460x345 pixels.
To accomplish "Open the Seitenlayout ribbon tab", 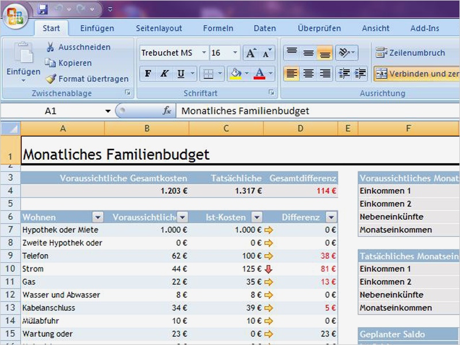I will pos(159,28).
